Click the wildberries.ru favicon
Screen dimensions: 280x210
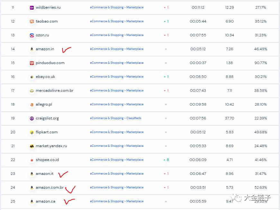(x=32, y=7)
